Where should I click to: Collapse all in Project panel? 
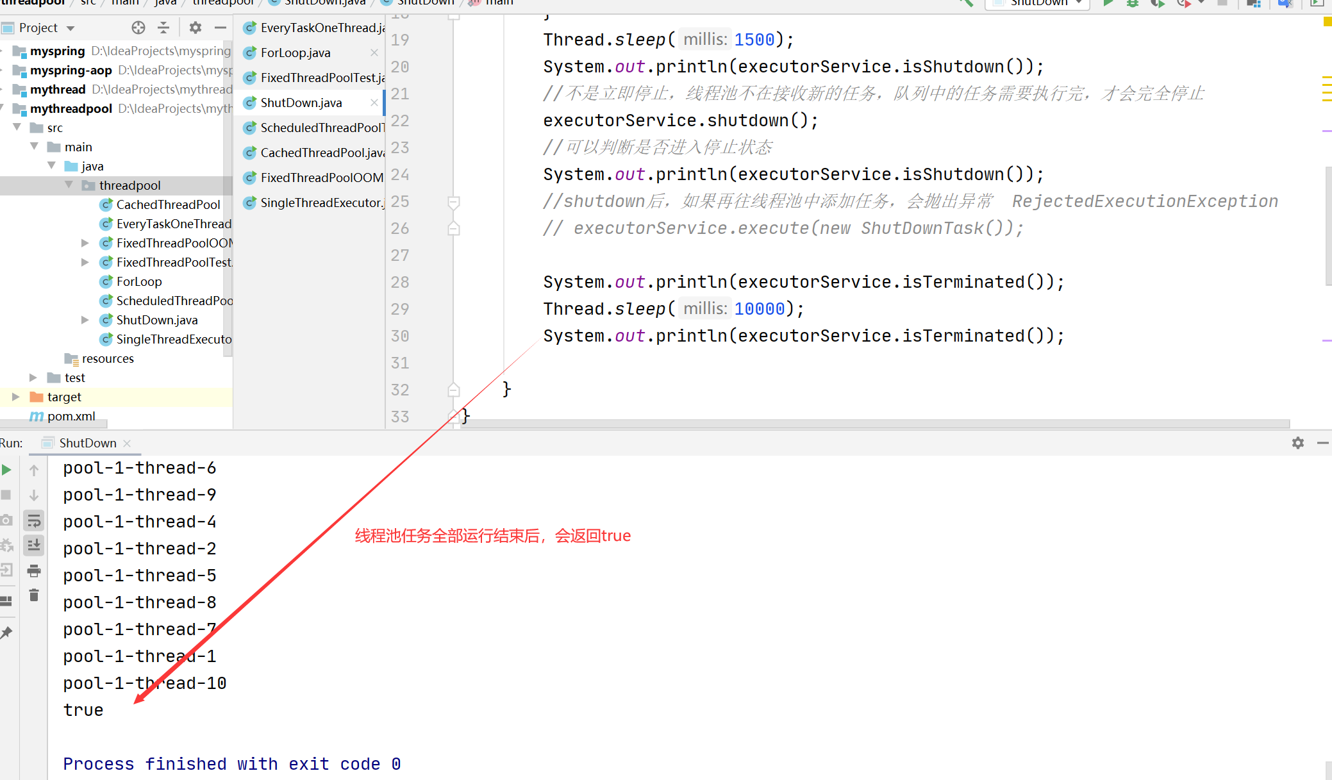point(163,28)
